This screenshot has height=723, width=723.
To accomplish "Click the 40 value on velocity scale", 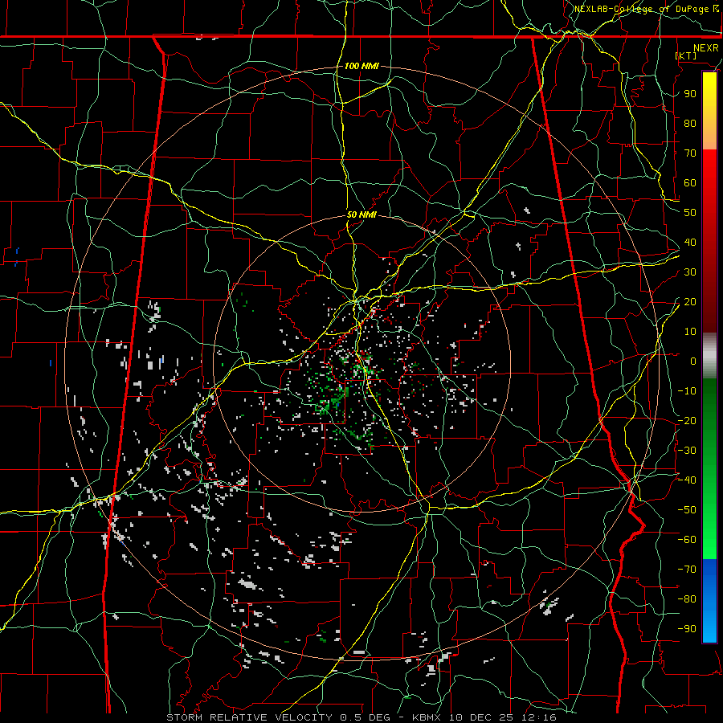I will pos(690,242).
